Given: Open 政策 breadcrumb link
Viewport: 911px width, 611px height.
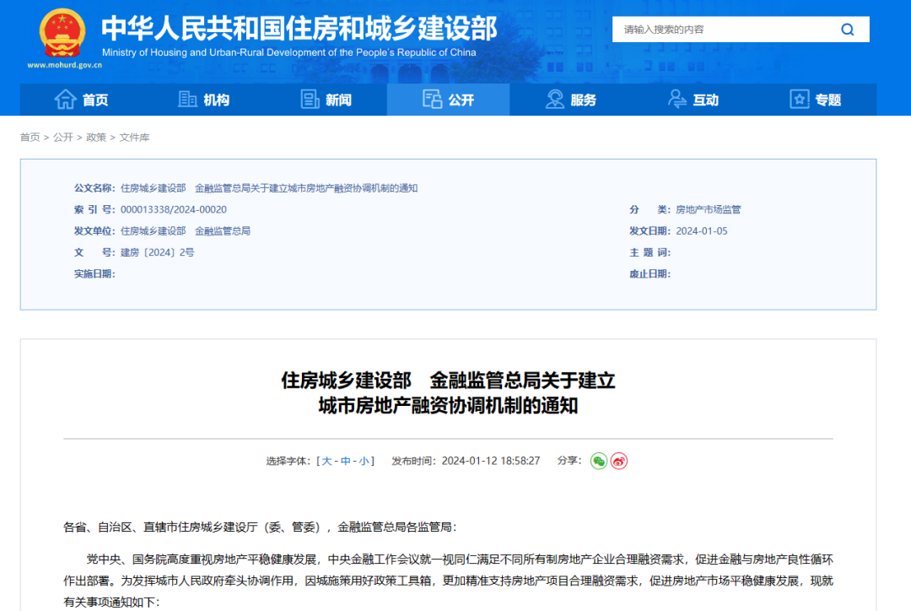Looking at the screenshot, I should pyautogui.click(x=96, y=138).
